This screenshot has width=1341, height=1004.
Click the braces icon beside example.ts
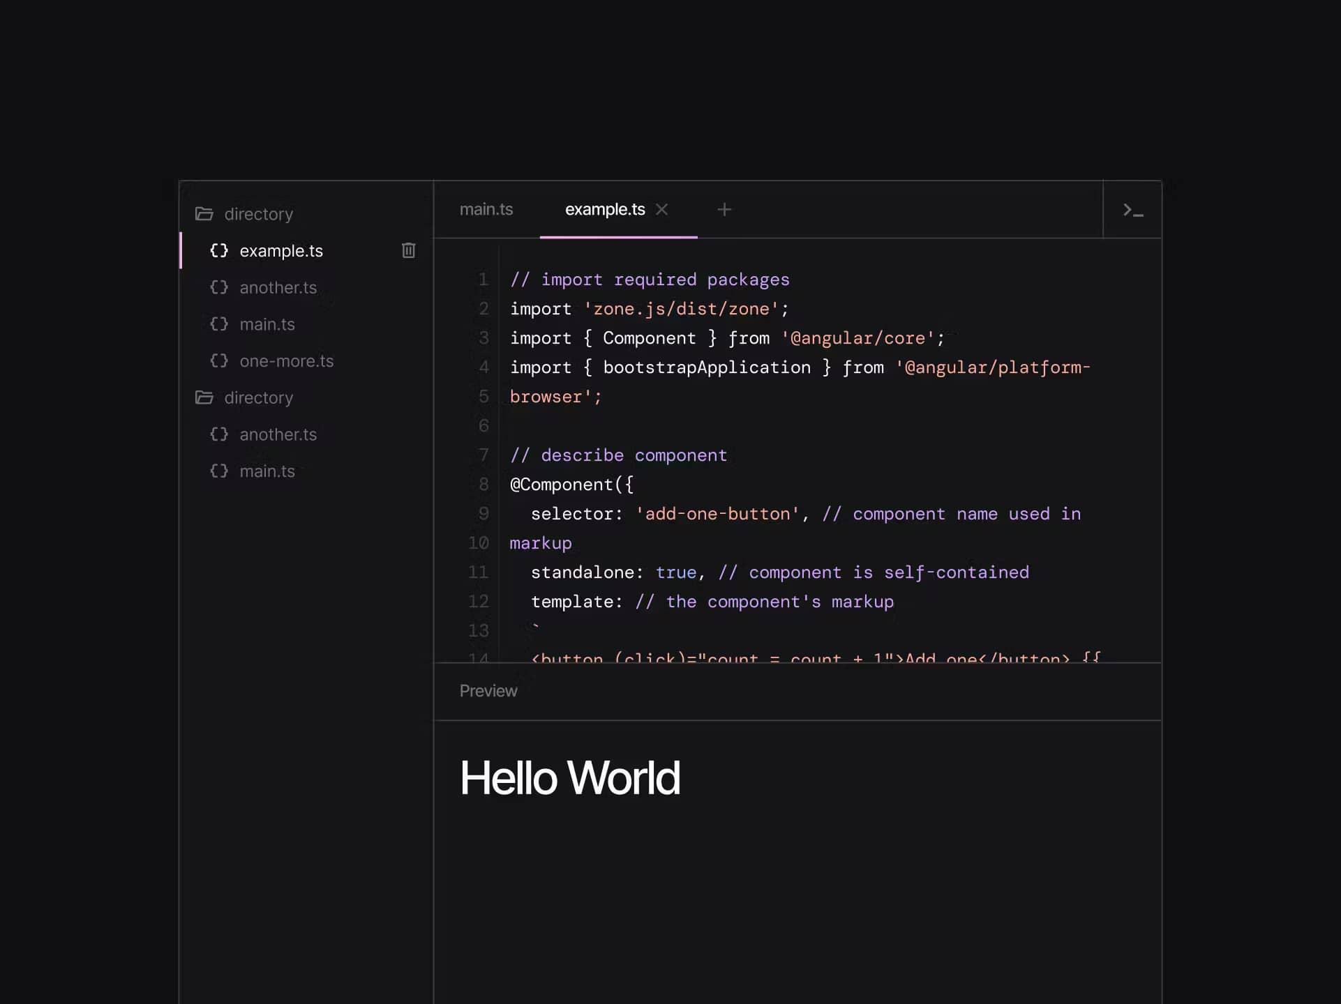click(x=219, y=250)
